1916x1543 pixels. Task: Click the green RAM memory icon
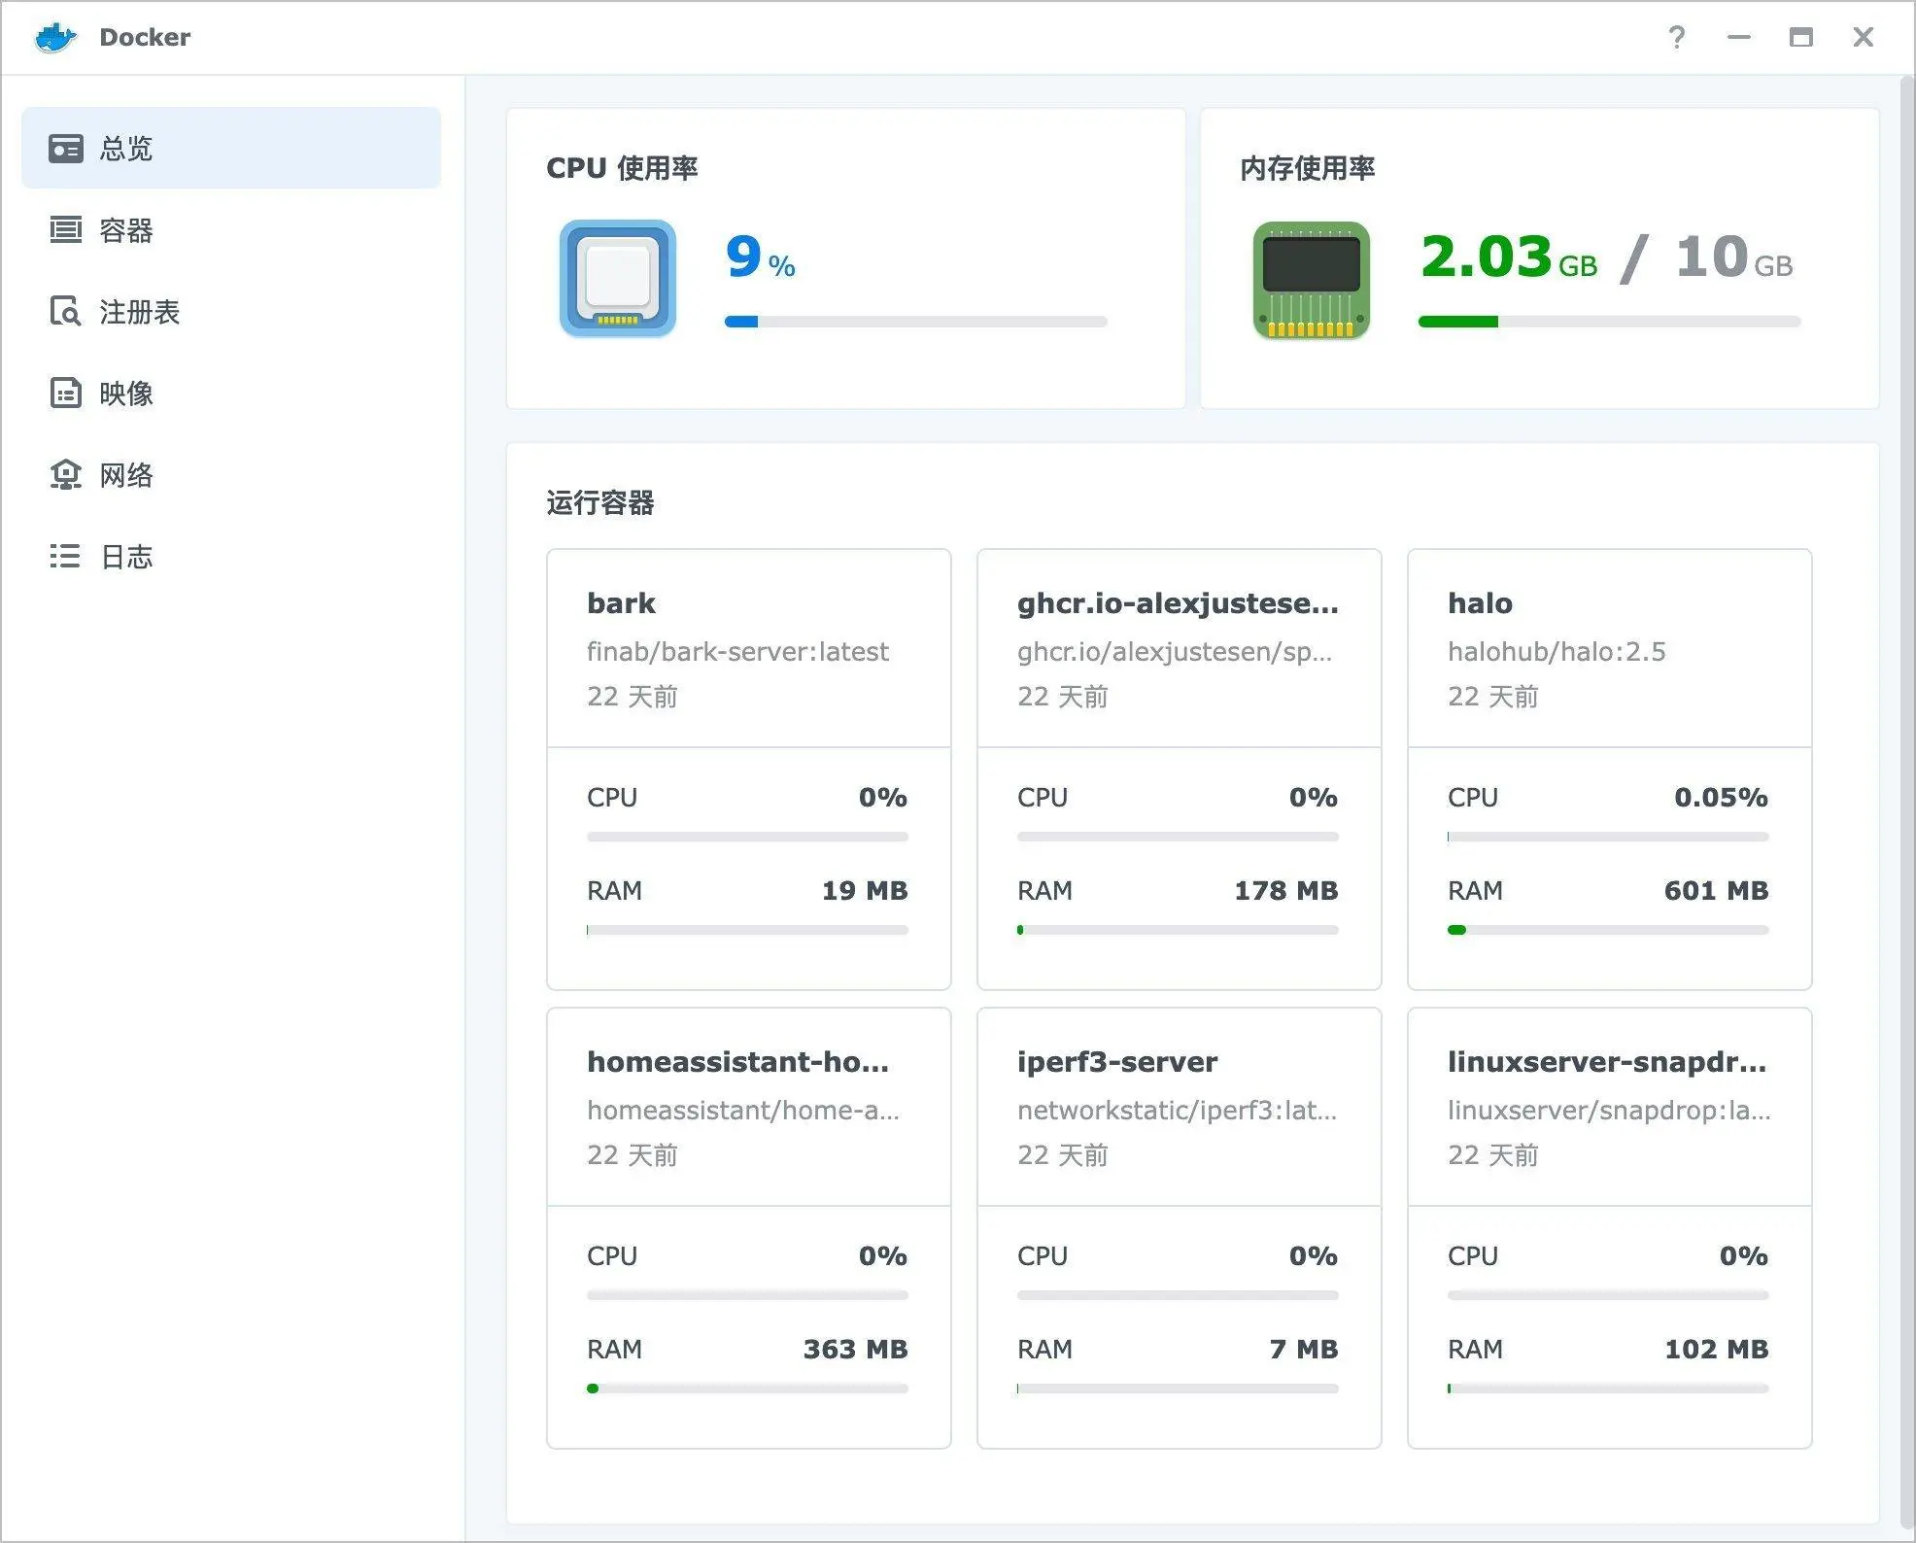click(x=1311, y=280)
